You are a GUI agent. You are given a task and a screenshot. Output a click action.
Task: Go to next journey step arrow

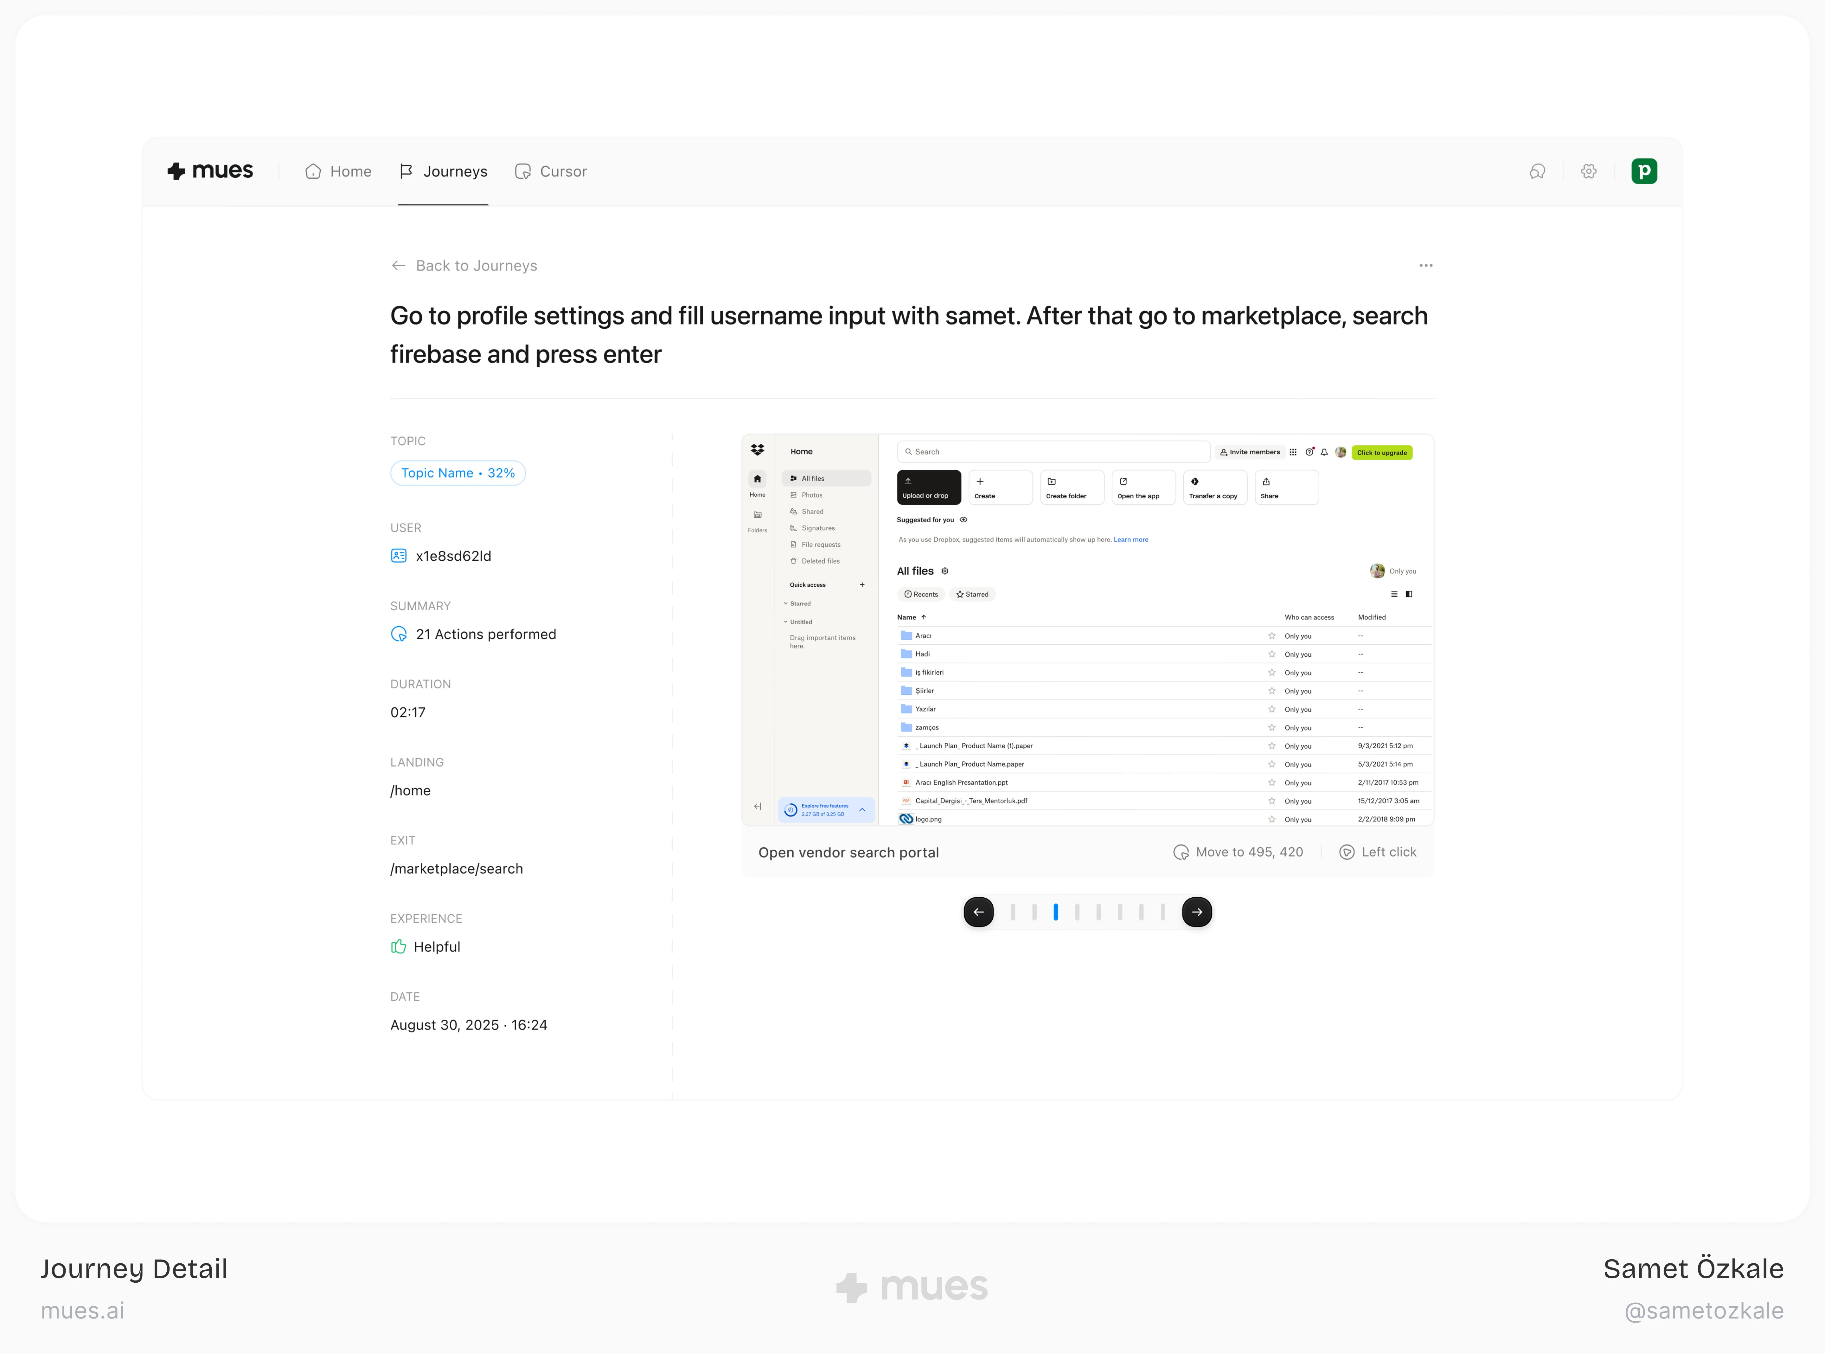coord(1196,912)
